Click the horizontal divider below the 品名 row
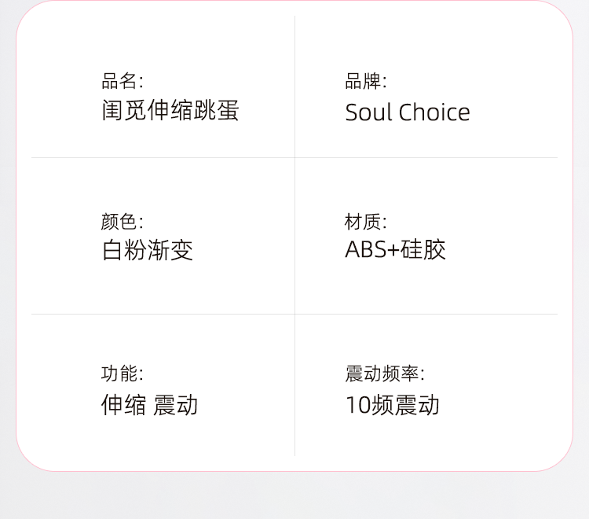Viewport: 589px width, 519px height. pos(294,157)
